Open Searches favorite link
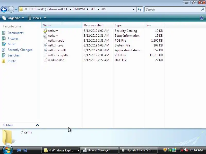The width and height of the screenshot is (206, 154). pos(14,55)
